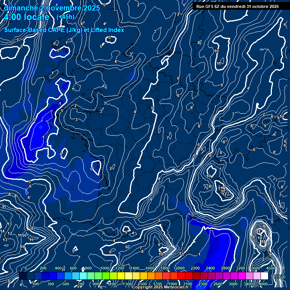
Task: Click the '1500' legend scale label
Action: [x=142, y=284]
